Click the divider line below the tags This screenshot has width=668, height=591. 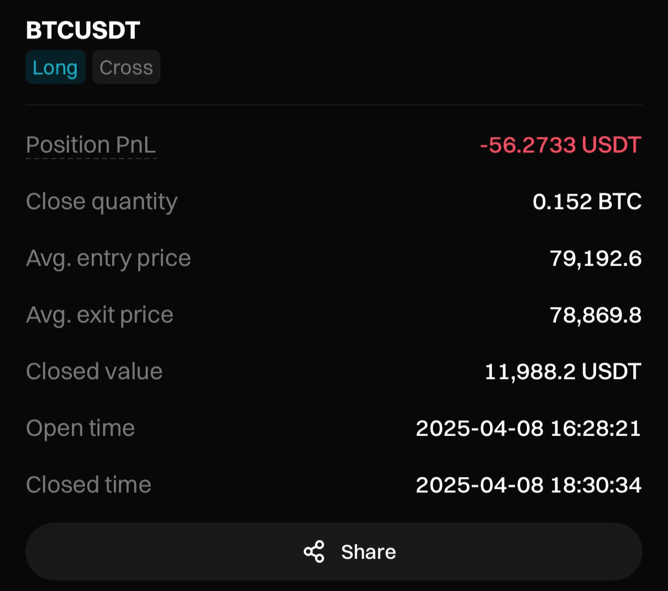point(334,105)
